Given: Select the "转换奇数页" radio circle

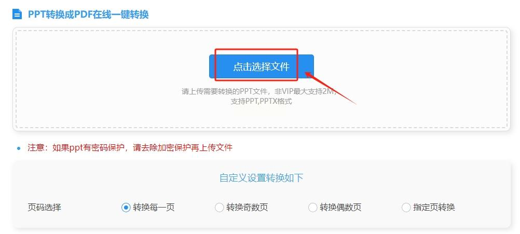Looking at the screenshot, I should (219, 208).
